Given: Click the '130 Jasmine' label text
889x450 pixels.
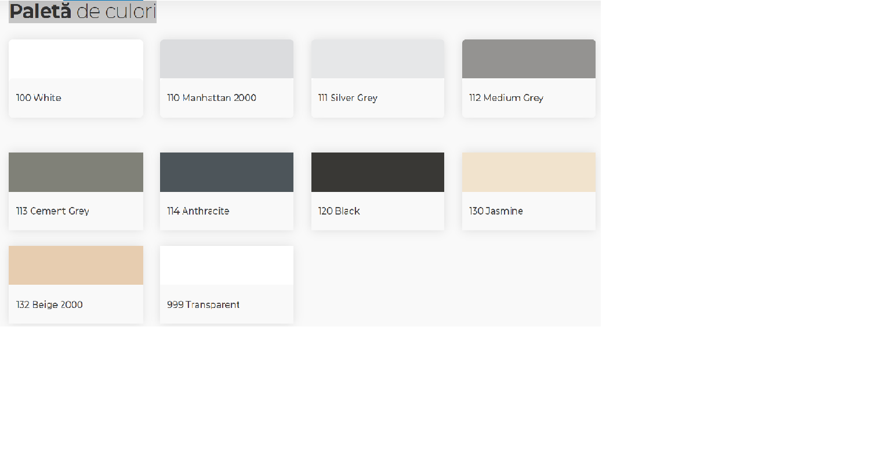Looking at the screenshot, I should pyautogui.click(x=496, y=211).
